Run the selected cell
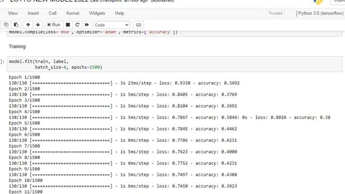The width and height of the screenshot is (345, 194). coord(54,25)
